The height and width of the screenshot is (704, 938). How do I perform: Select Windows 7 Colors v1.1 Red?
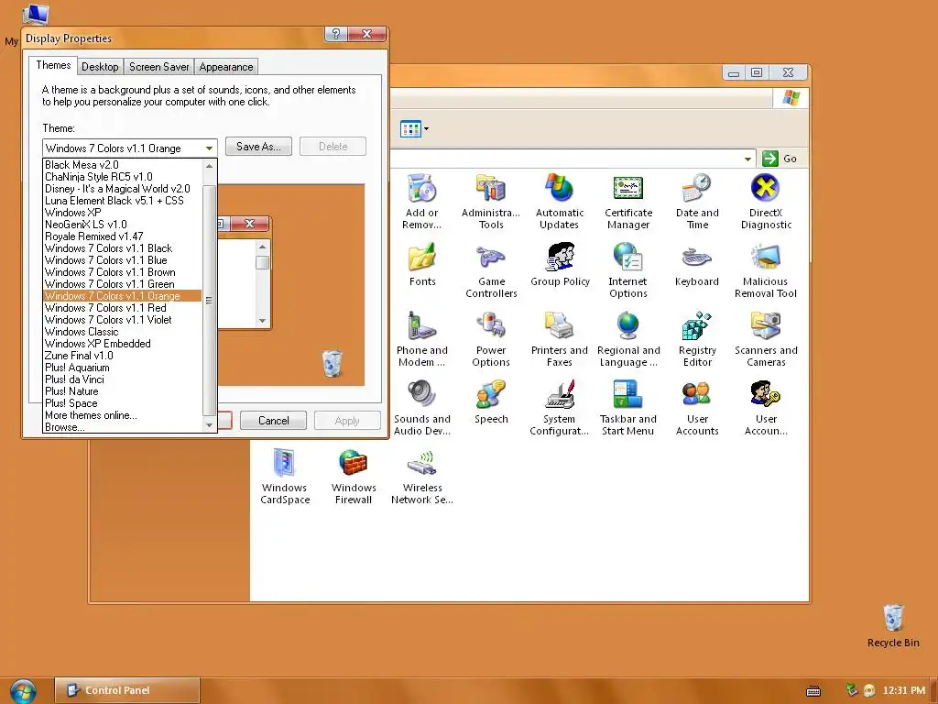click(123, 308)
